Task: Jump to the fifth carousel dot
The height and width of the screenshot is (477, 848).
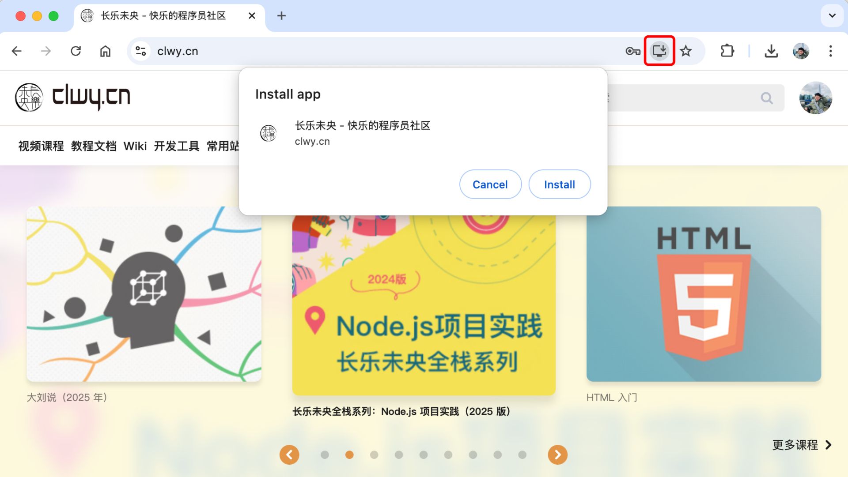Action: coord(424,454)
